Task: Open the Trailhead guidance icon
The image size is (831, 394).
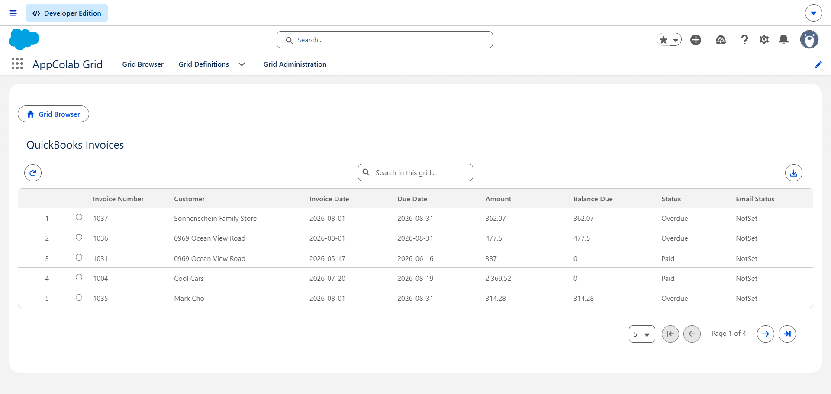Action: pos(721,40)
